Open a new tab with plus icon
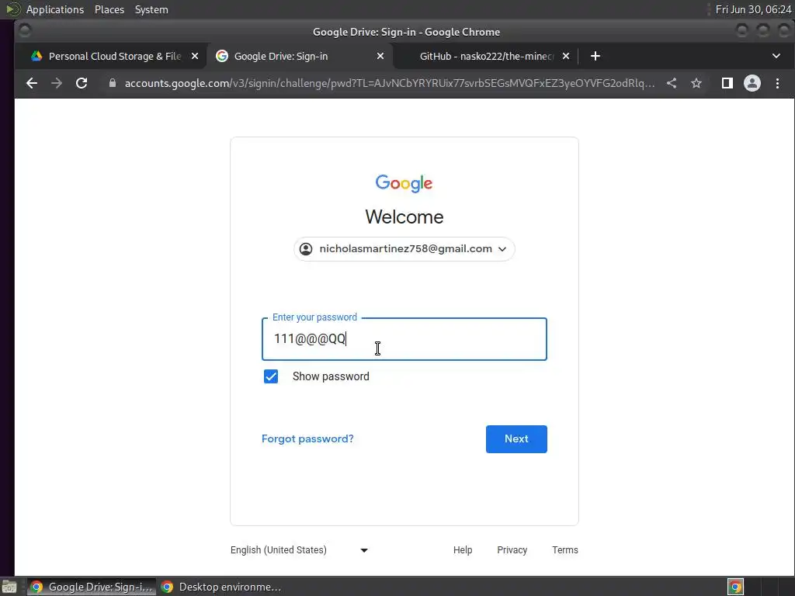 [595, 56]
